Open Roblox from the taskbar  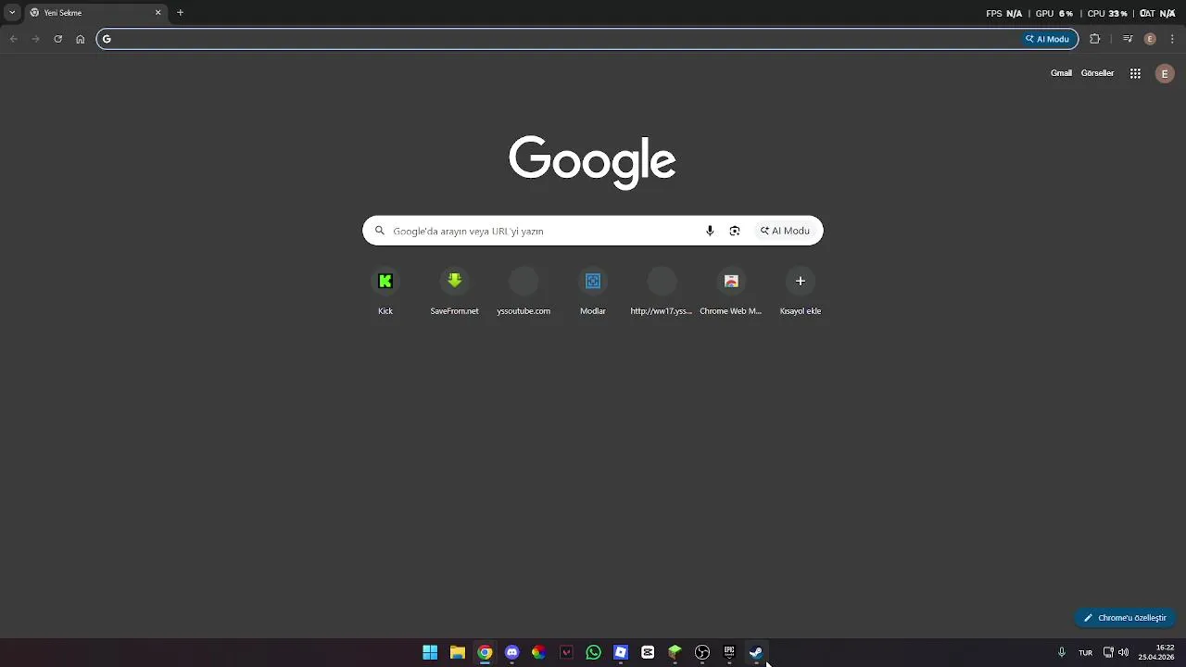[x=621, y=652]
